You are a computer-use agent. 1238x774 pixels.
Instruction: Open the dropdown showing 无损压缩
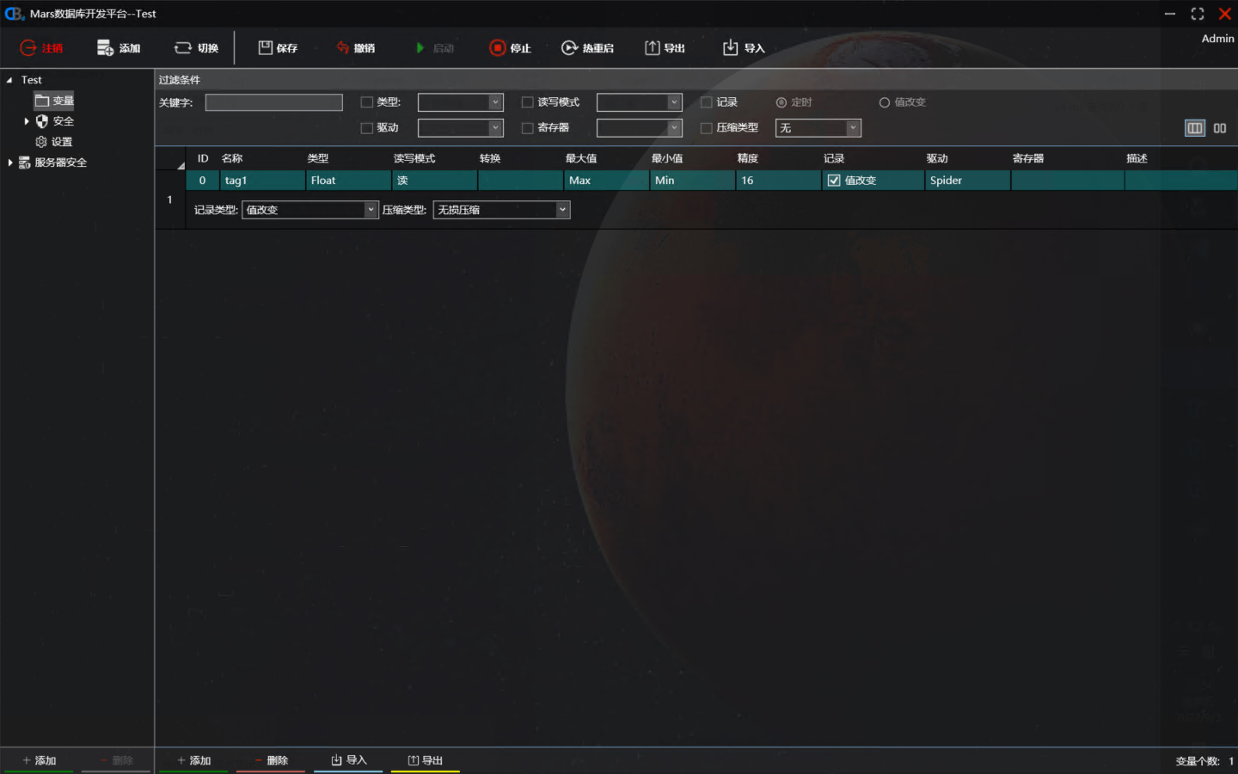tap(501, 210)
